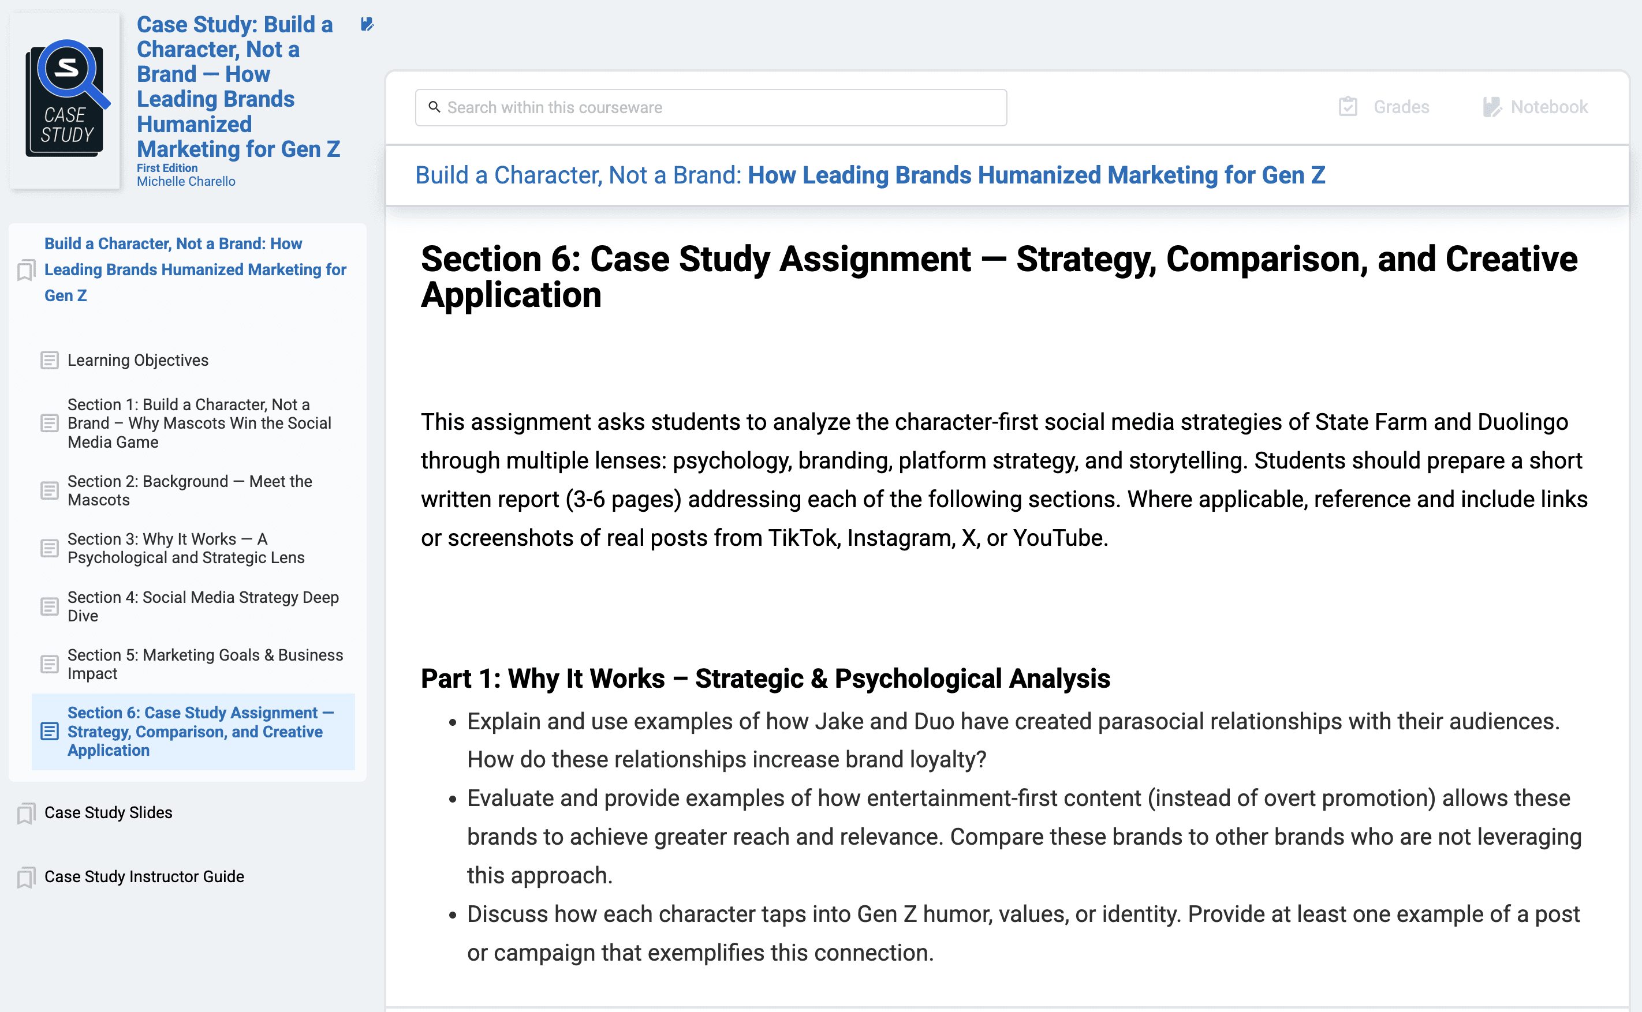Screen dimensions: 1642x1012
Task: Collapse the Build a Character chapter heading
Action: [195, 270]
